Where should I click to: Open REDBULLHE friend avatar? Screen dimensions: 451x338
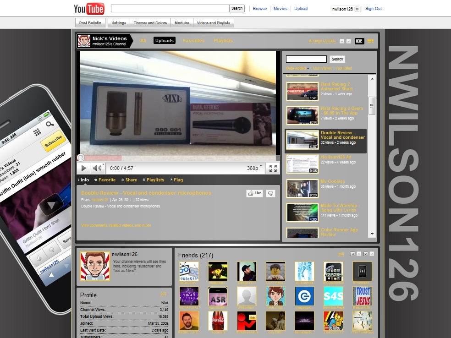(x=189, y=321)
